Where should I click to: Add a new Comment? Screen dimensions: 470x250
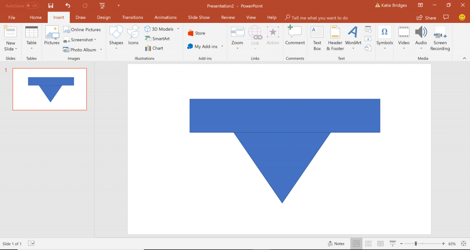295,35
